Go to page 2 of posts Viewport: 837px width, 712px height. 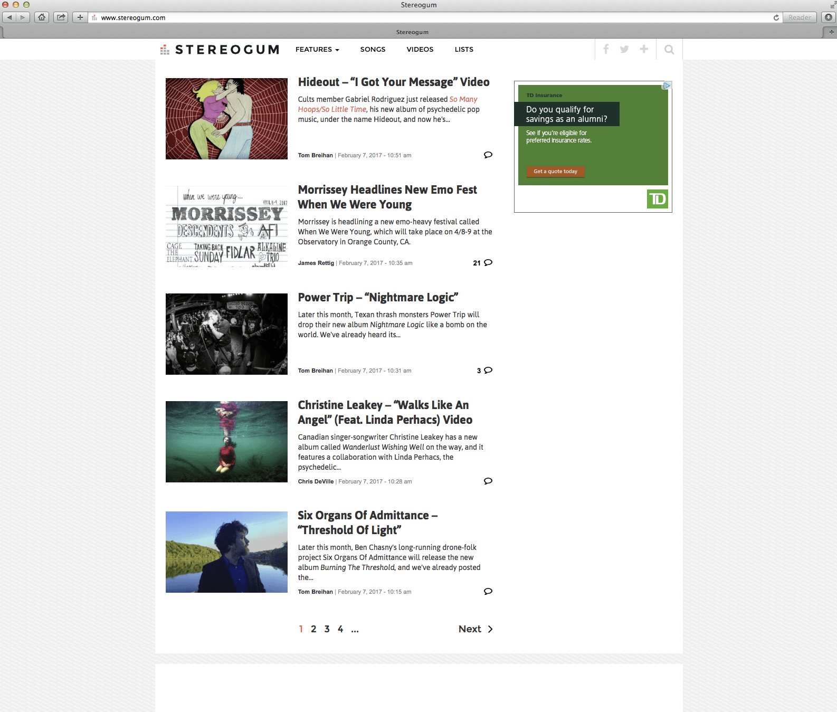click(x=313, y=629)
